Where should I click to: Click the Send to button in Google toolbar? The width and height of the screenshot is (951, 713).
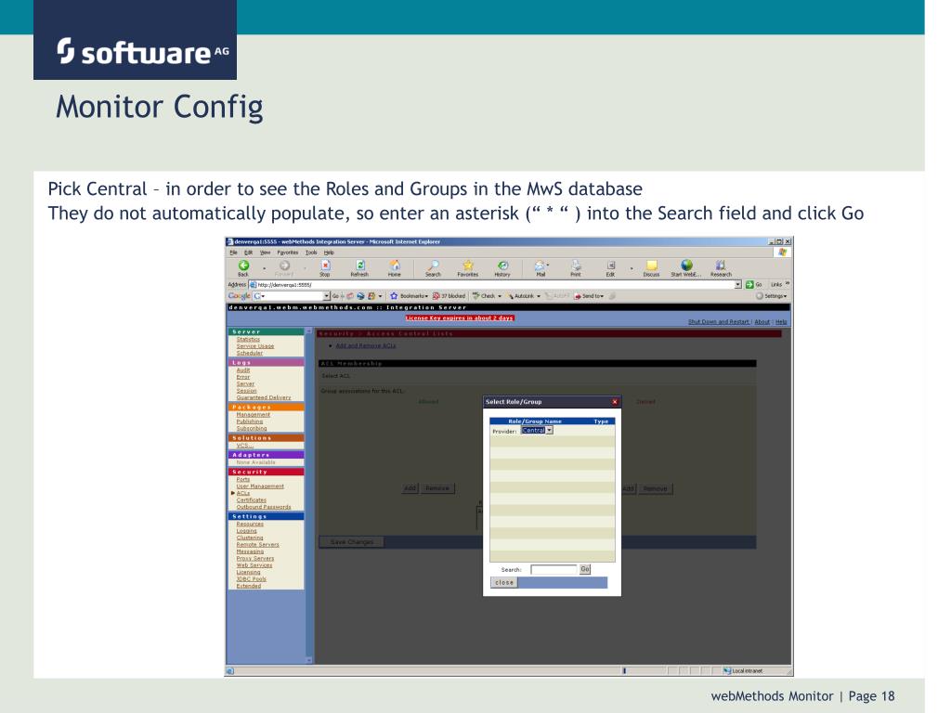pyautogui.click(x=589, y=296)
